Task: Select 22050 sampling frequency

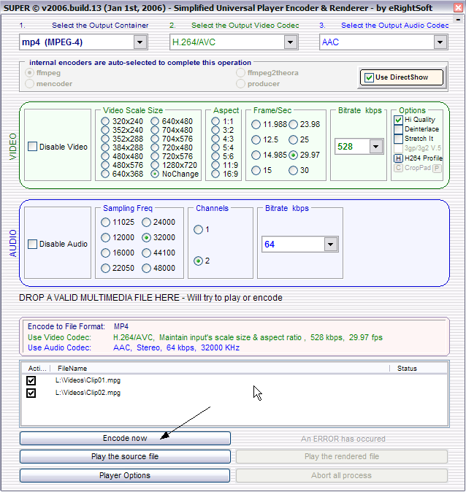Action: pos(105,269)
